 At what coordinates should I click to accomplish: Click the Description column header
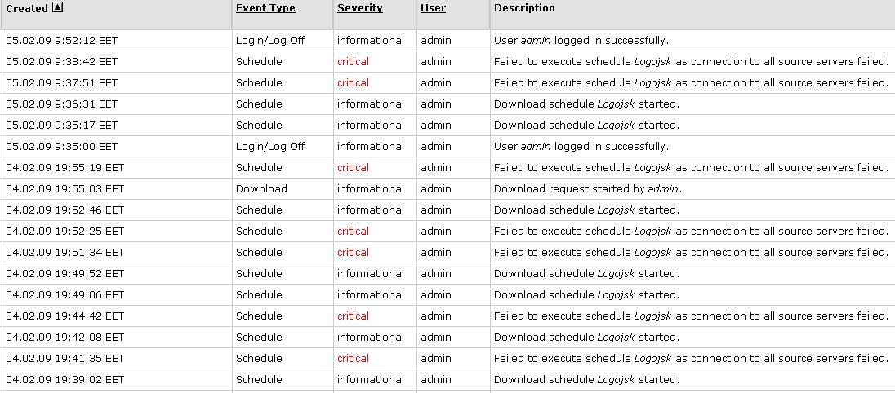point(524,8)
